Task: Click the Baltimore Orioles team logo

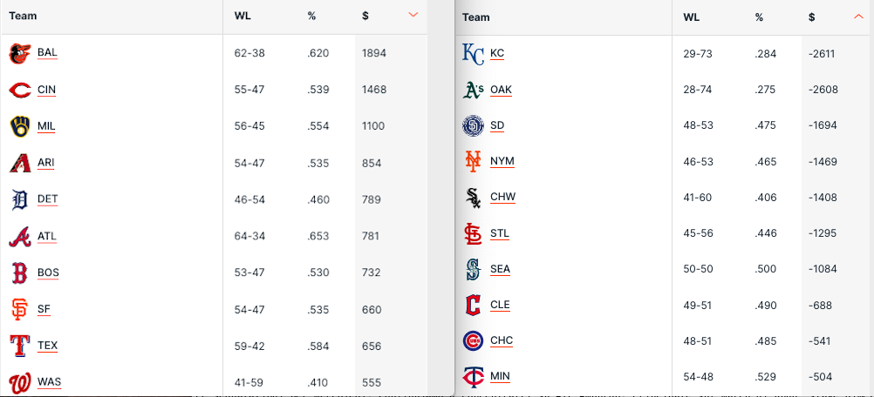Action: point(19,54)
